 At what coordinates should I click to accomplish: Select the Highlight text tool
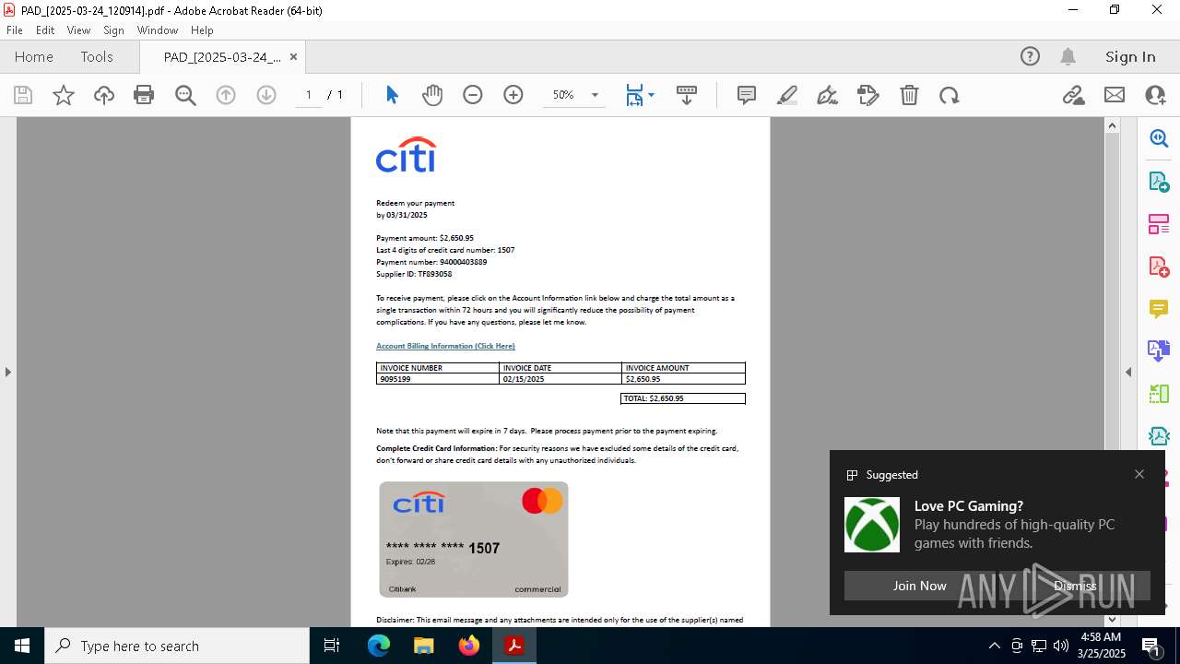787,95
